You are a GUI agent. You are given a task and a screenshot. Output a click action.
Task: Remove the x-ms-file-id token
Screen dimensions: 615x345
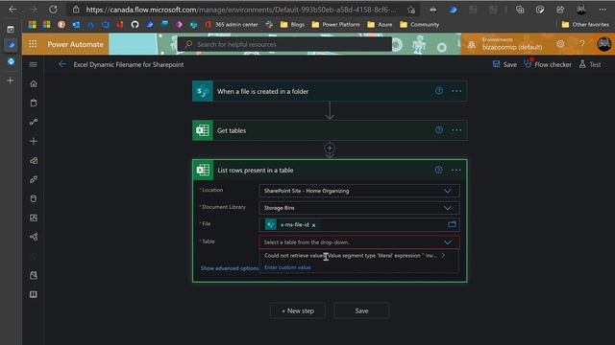314,225
